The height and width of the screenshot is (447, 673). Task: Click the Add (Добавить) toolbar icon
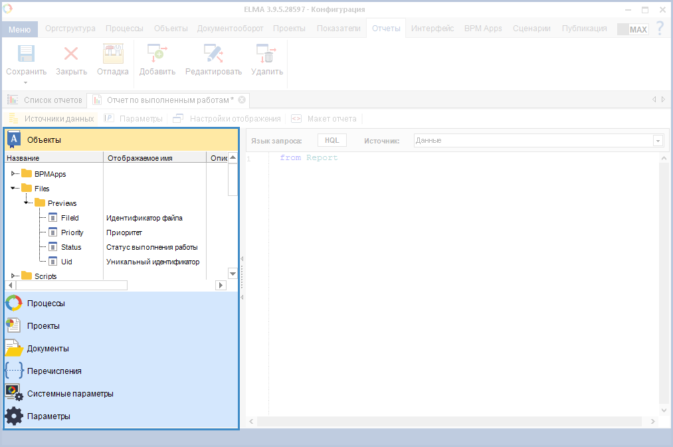(157, 54)
